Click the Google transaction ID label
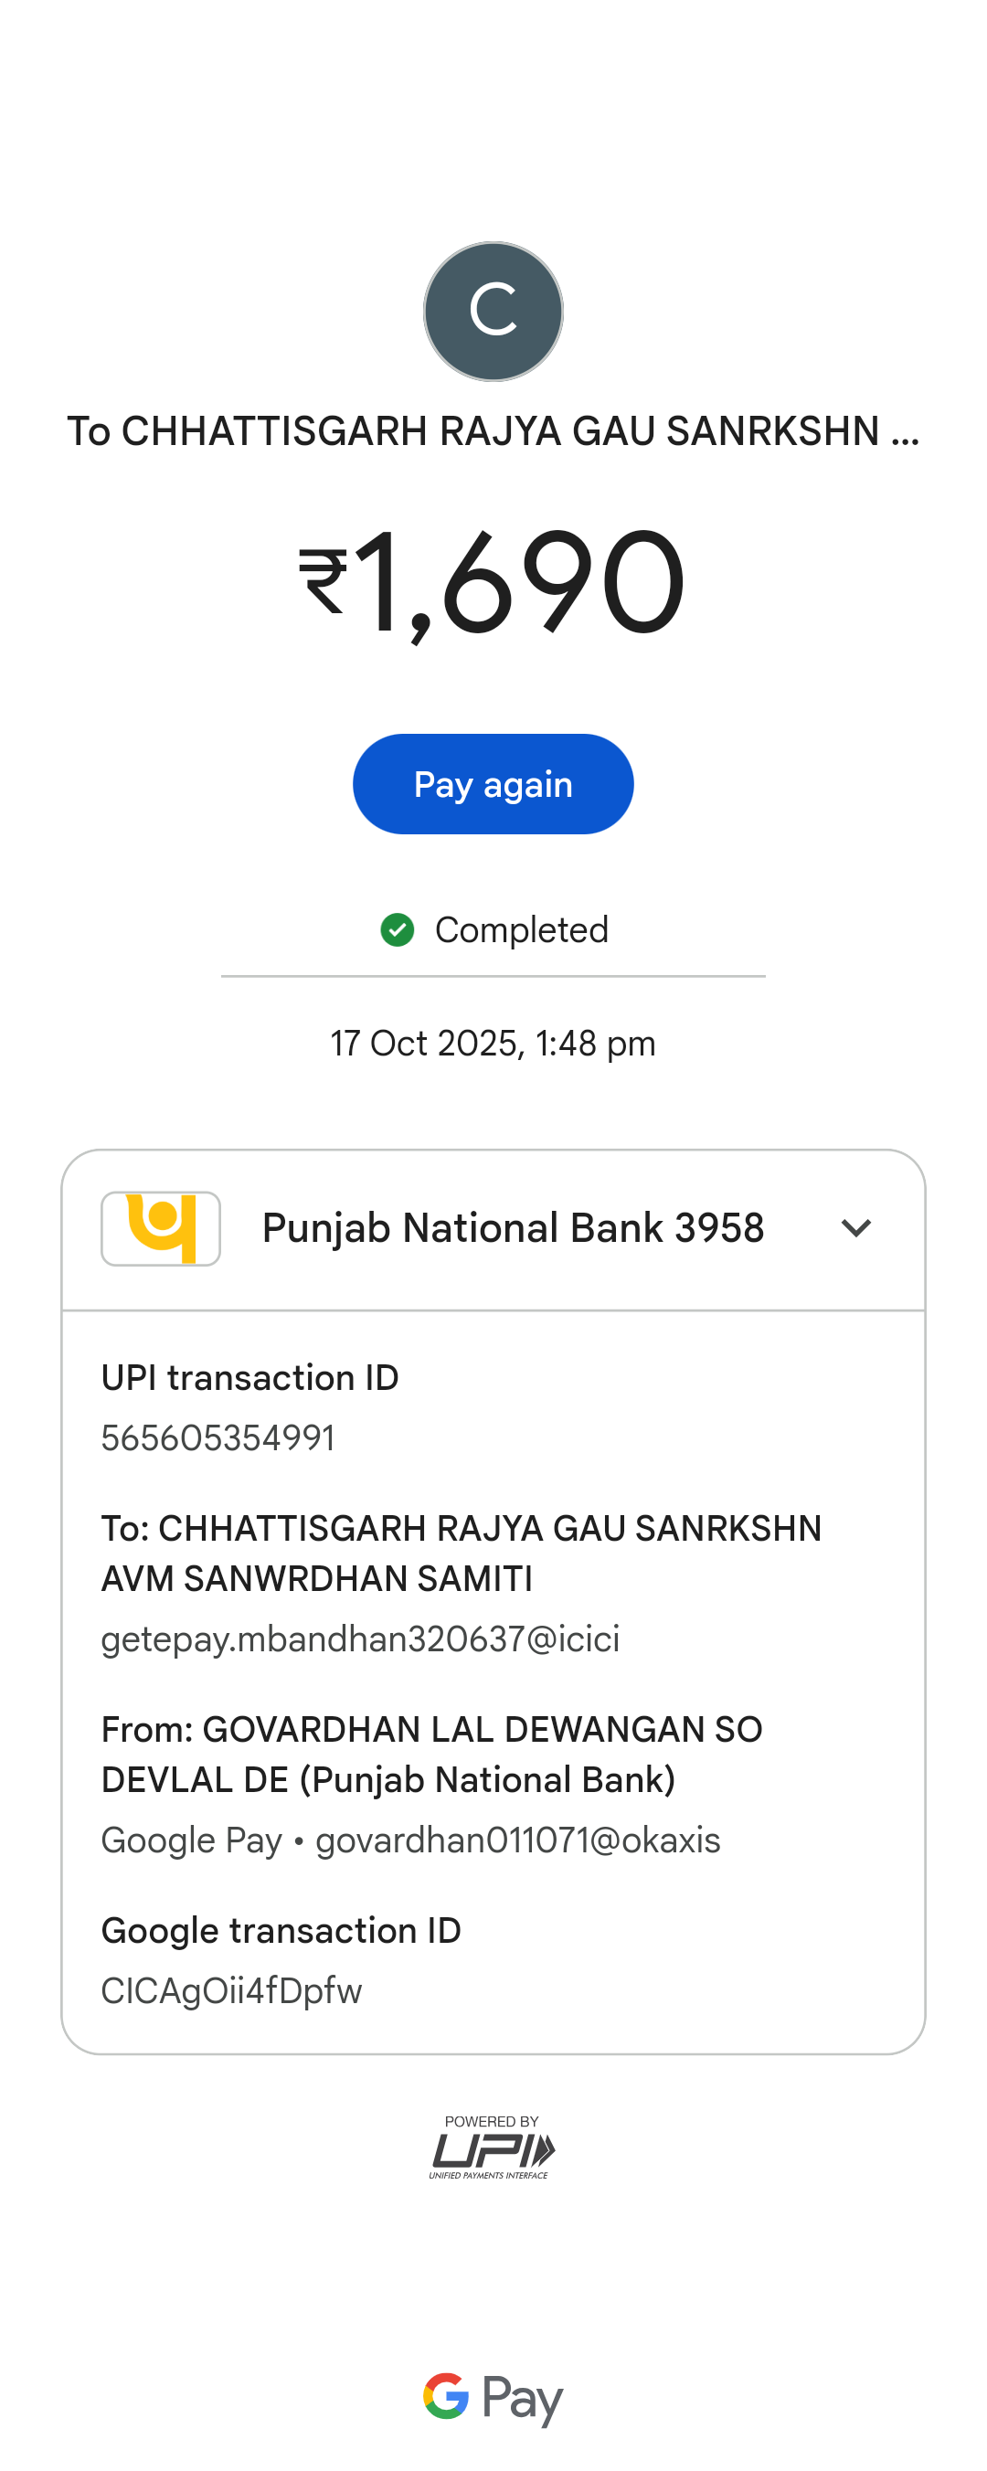This screenshot has height=2471, width=987. 281,1930
